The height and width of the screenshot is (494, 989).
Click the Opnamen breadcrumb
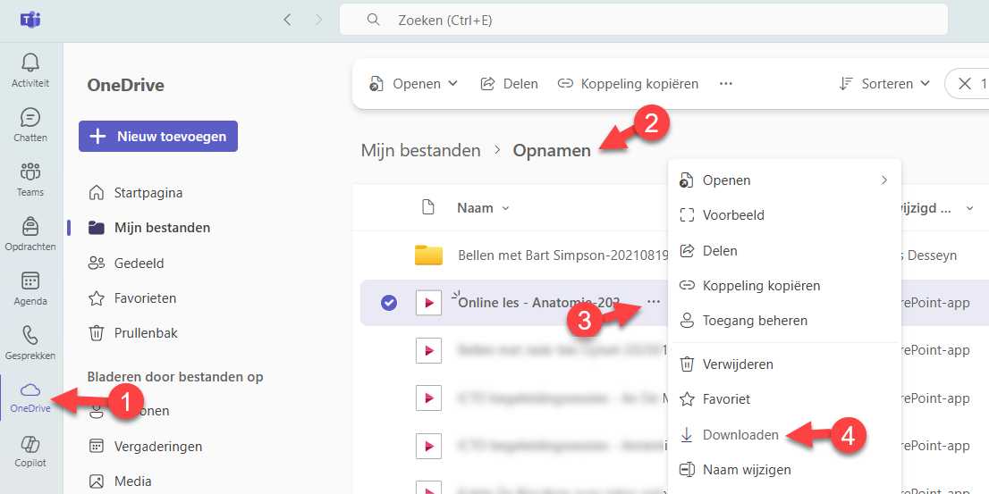[552, 151]
